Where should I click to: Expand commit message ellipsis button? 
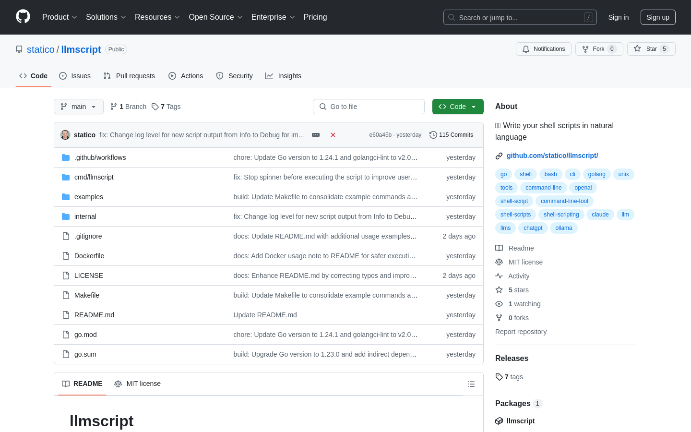(x=316, y=135)
